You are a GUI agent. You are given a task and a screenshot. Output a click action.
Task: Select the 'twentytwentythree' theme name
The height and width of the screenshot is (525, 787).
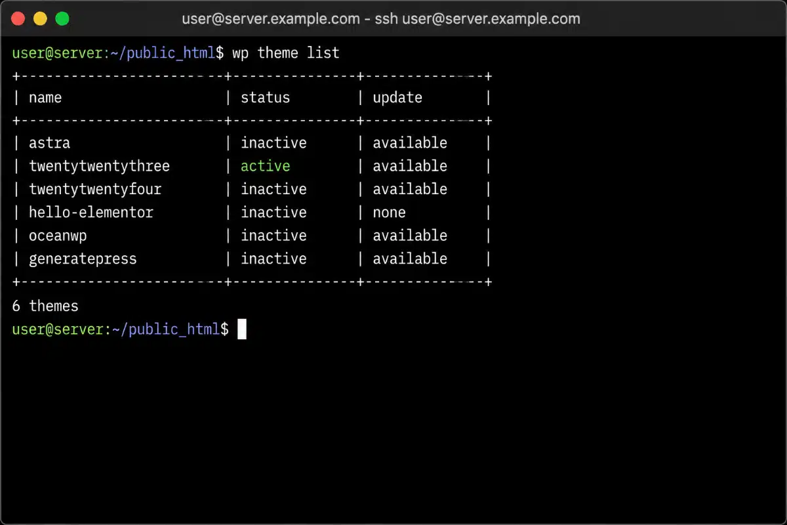point(99,166)
